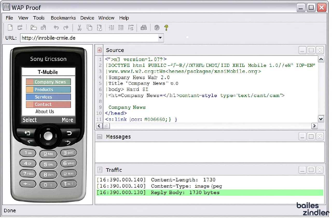Screen dimensions: 332x218
Task: Open the Bookmarrks menu
Action: click(x=63, y=18)
